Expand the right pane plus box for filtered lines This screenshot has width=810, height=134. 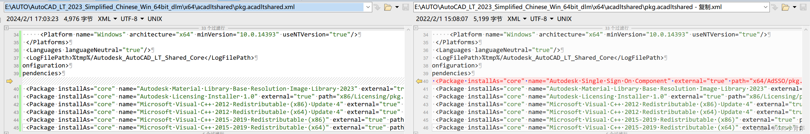416,28
